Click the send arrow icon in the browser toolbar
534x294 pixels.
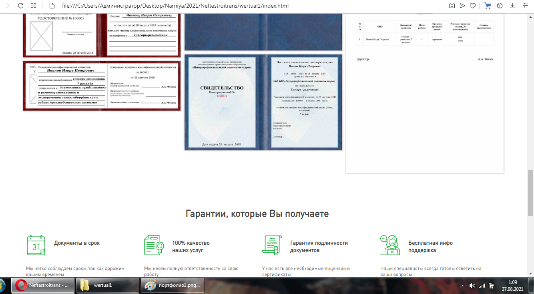pos(462,6)
